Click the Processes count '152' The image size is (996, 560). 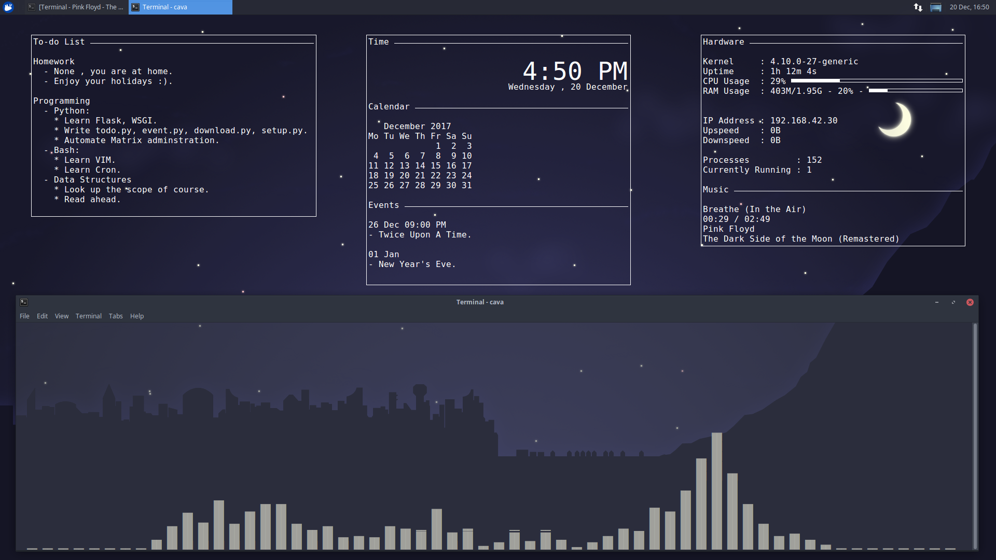click(x=814, y=160)
